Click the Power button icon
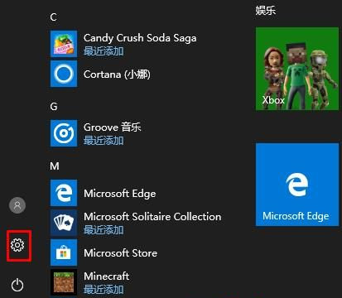Screen dimensions: 342x298 17,285
